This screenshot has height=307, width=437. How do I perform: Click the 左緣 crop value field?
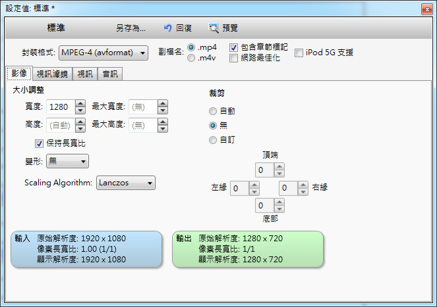[x=240, y=188]
